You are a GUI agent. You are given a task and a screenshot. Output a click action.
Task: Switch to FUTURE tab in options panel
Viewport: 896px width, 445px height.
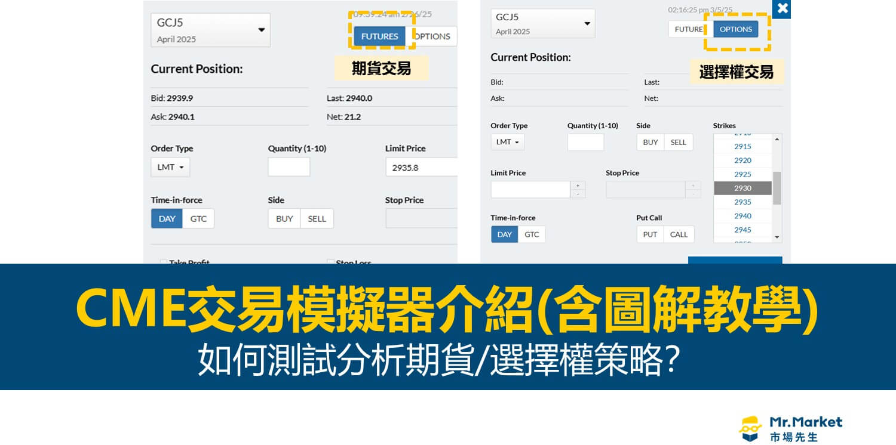pyautogui.click(x=690, y=29)
